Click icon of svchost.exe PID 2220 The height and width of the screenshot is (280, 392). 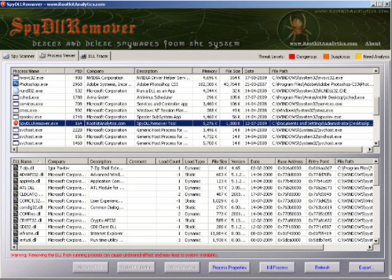click(16, 130)
